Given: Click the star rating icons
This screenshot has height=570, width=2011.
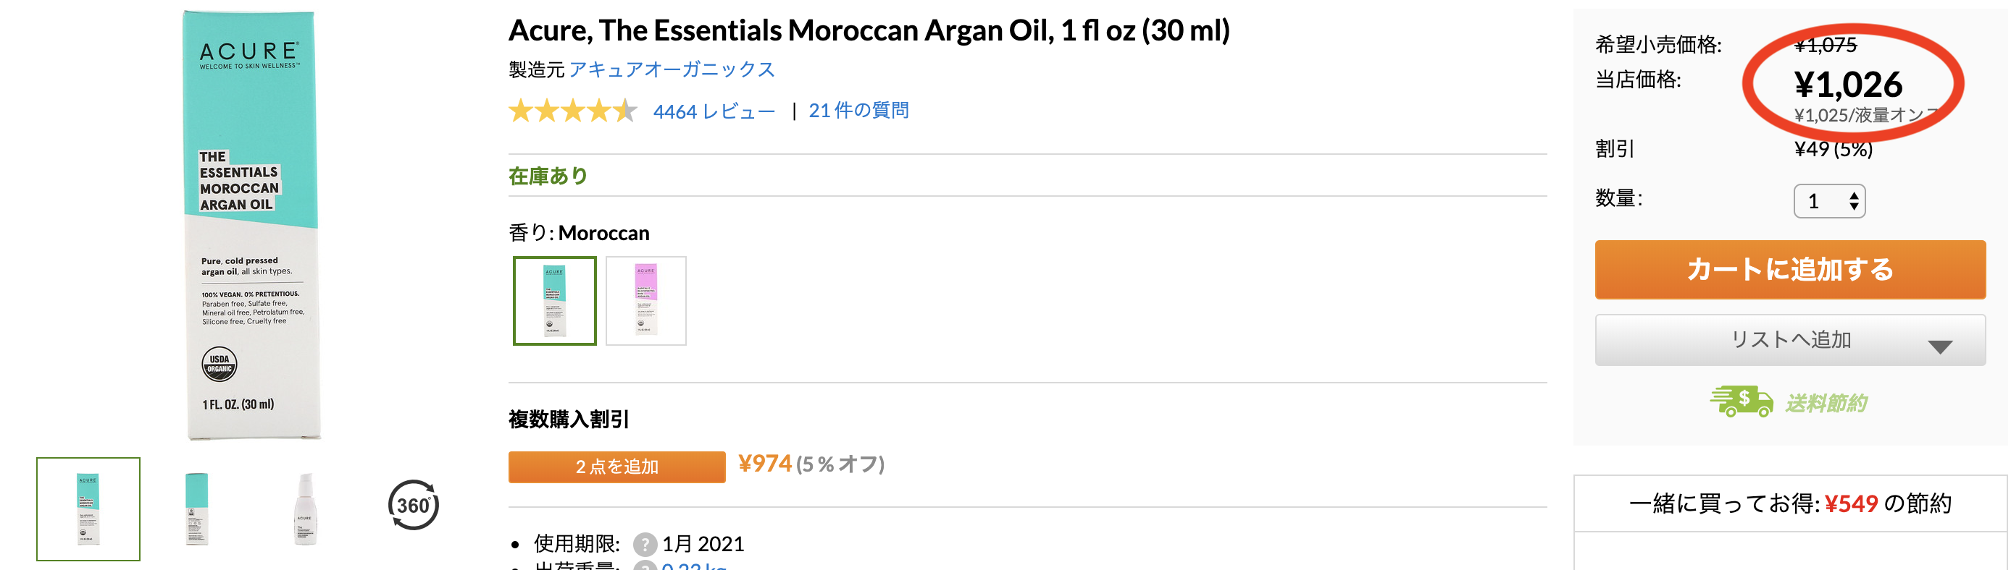Looking at the screenshot, I should 573,111.
